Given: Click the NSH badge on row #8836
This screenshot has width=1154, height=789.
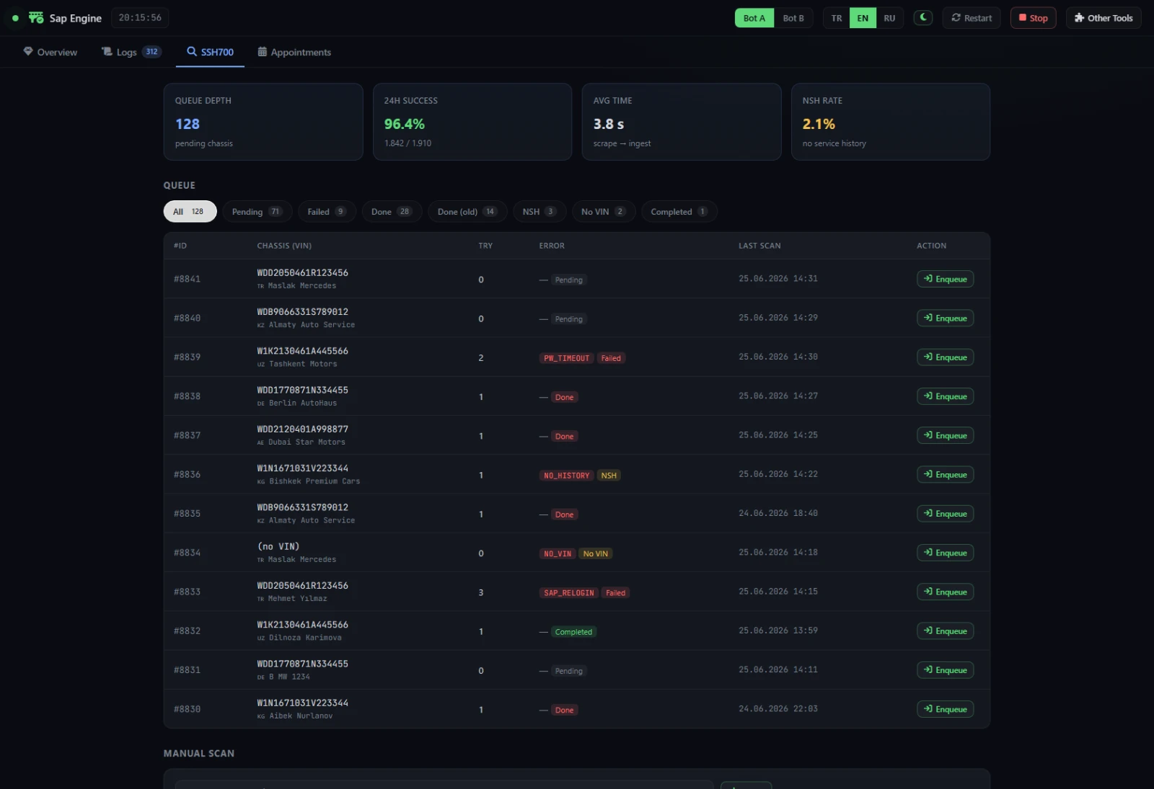Looking at the screenshot, I should 609,476.
